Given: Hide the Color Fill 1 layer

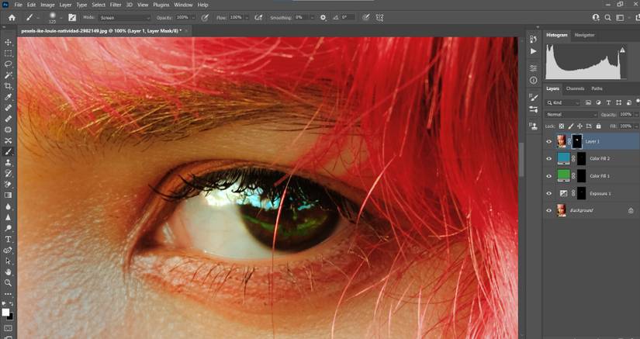Looking at the screenshot, I should [549, 176].
